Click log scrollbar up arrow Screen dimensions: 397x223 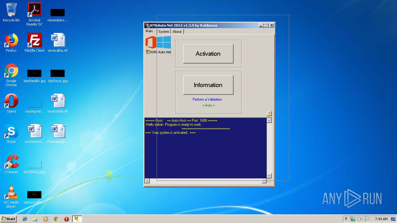[x=269, y=120]
